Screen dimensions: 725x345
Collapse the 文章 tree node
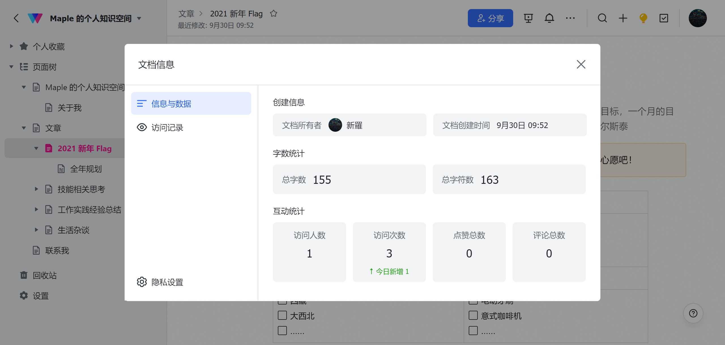pos(24,128)
